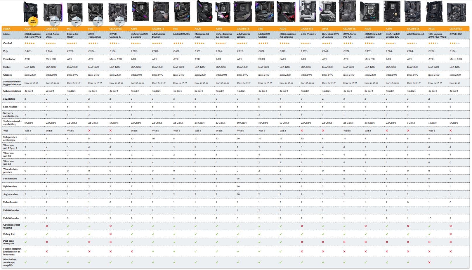
Task: Open the Z490 Aorus Master motherboard image
Action: (x=161, y=12)
